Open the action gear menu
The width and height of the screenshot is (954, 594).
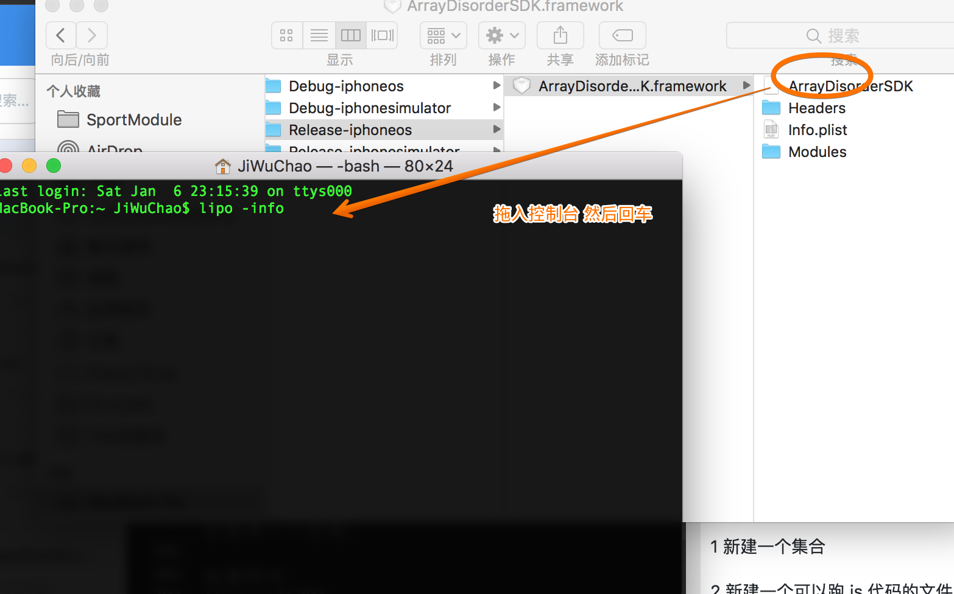(x=501, y=35)
